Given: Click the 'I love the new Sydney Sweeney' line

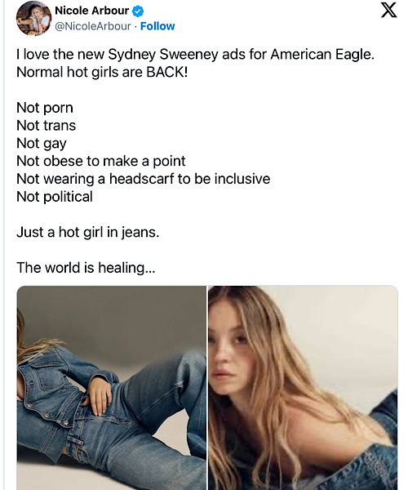Looking at the screenshot, I should tap(195, 55).
